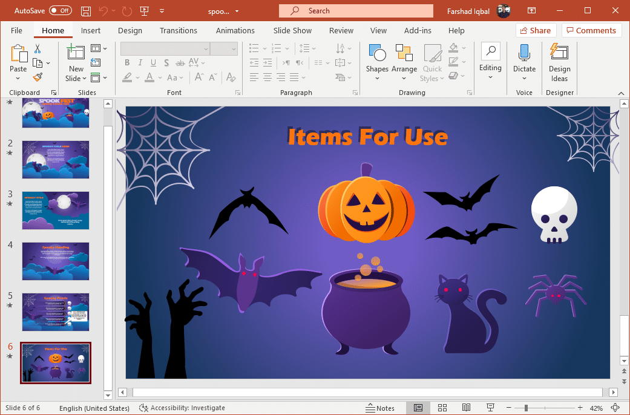Toggle Normal view button in status bar
Viewport: 630px width, 415px height.
pyautogui.click(x=418, y=408)
